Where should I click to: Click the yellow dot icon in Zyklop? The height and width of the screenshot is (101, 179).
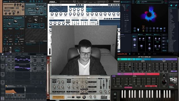[x=143, y=31]
